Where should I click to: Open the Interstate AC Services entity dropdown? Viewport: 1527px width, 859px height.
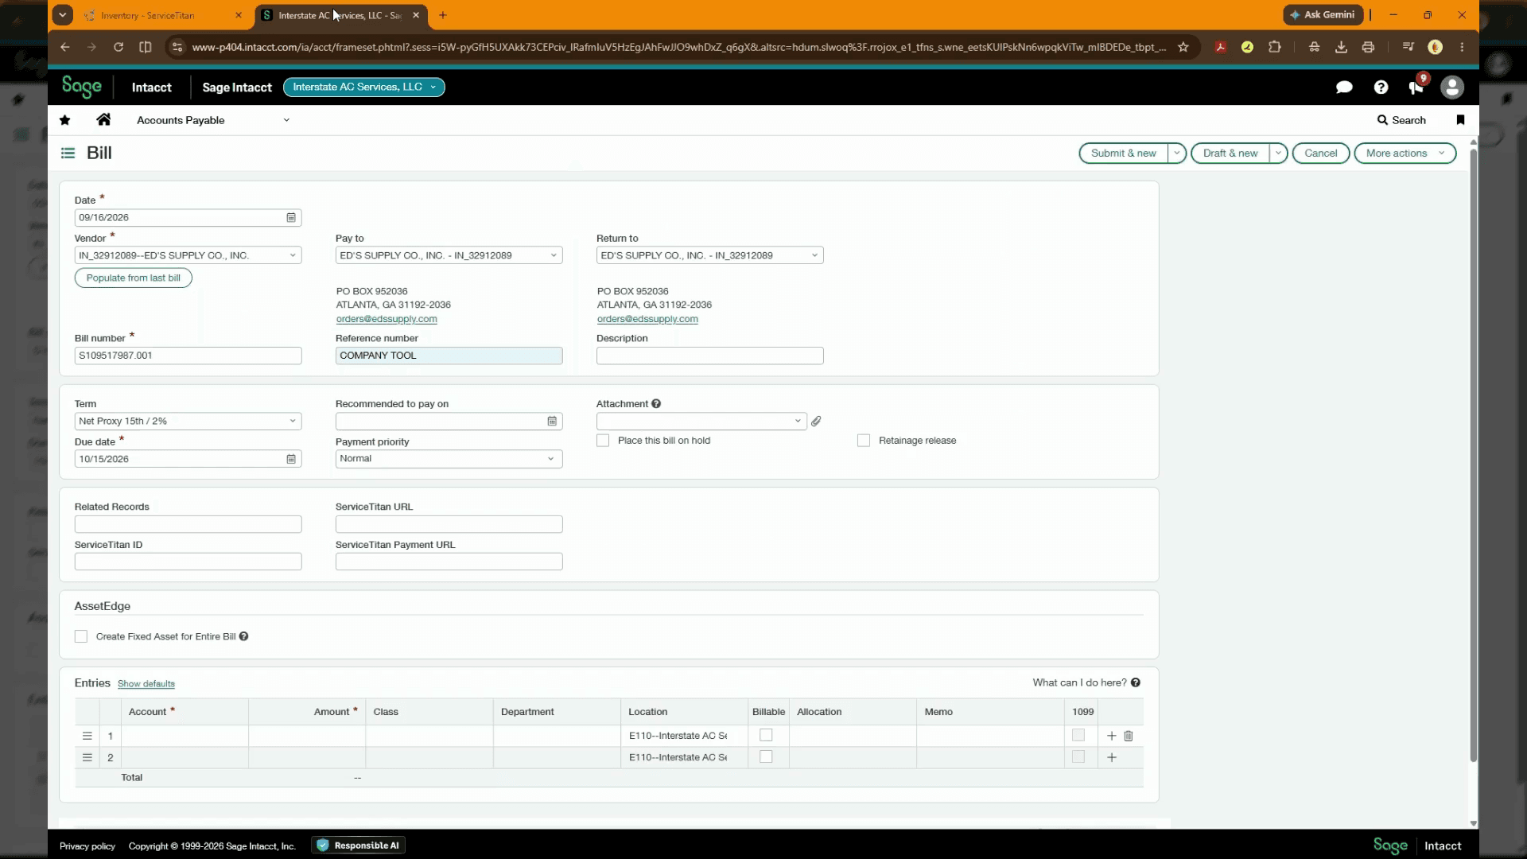[364, 87]
